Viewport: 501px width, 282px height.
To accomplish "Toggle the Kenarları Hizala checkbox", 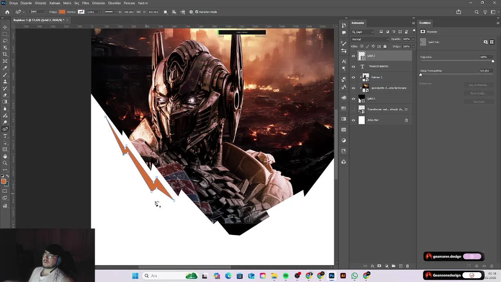I will click(197, 12).
